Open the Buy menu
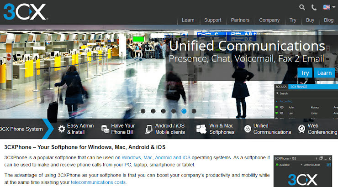This screenshot has height=187, width=338. [310, 20]
